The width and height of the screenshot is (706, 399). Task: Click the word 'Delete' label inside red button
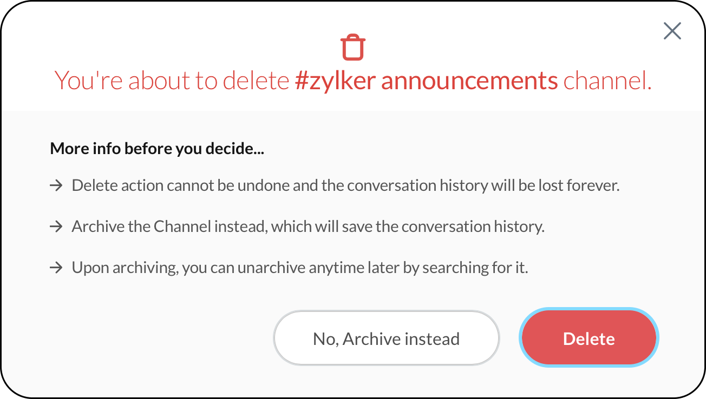pos(589,338)
